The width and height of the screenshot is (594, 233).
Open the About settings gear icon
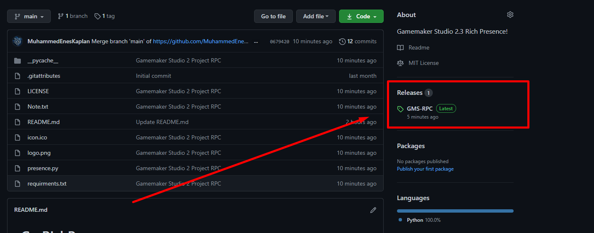pos(510,15)
